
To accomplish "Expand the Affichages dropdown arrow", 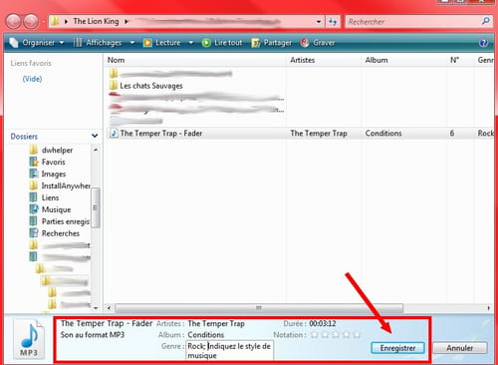I will [x=132, y=43].
